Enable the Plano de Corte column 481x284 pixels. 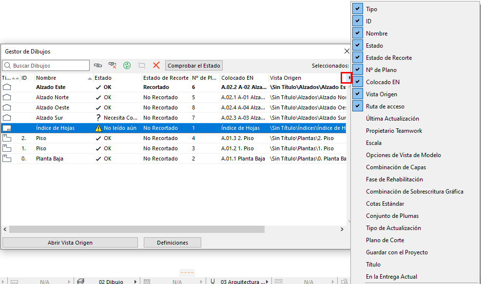click(385, 240)
